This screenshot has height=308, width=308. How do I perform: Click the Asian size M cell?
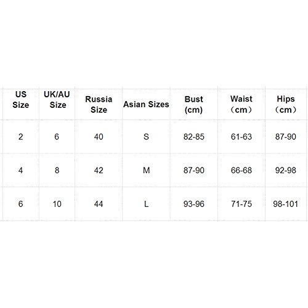(x=146, y=170)
